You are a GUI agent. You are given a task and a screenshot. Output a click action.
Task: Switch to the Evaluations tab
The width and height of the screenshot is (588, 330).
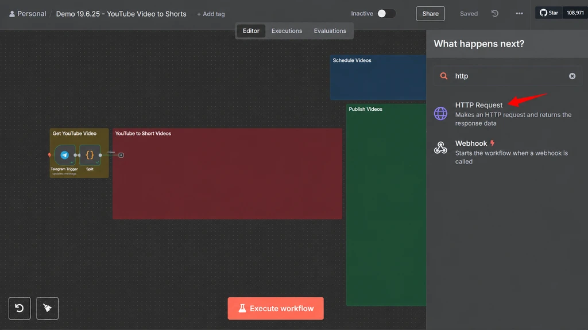click(x=330, y=31)
